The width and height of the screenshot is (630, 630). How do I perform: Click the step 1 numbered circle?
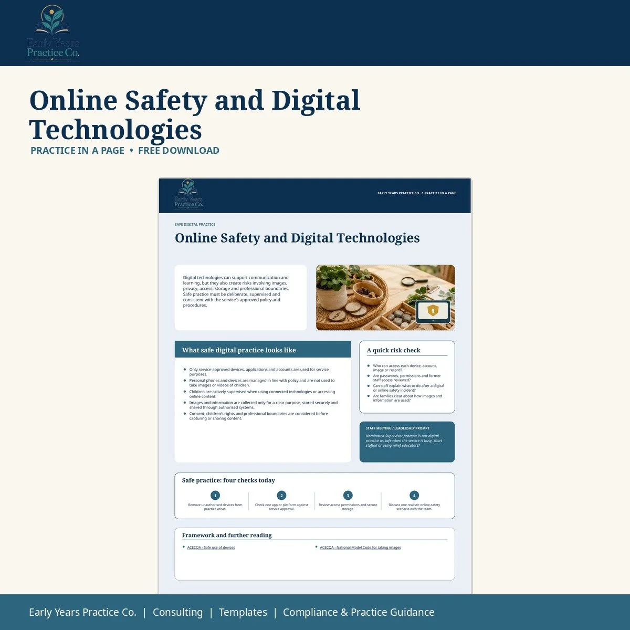point(215,496)
